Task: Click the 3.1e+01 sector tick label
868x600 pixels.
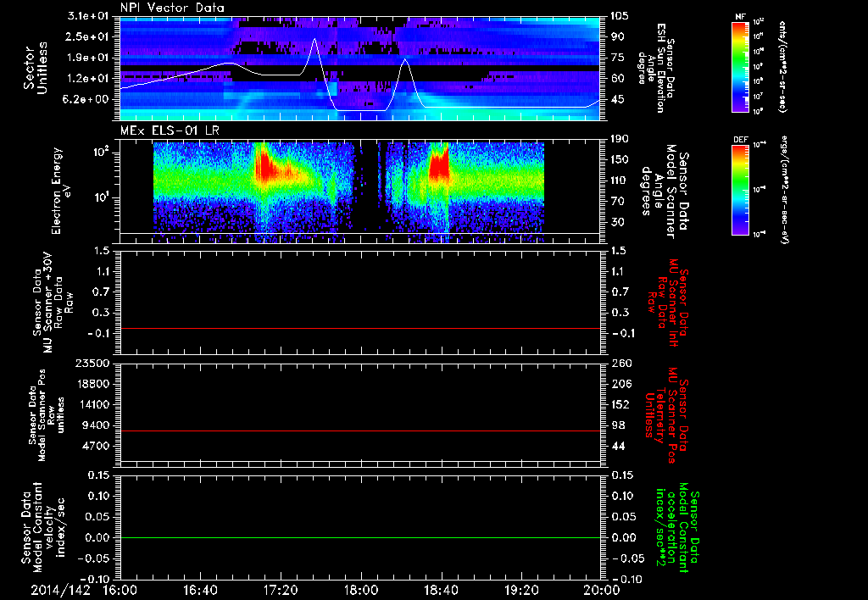Action: tap(89, 16)
